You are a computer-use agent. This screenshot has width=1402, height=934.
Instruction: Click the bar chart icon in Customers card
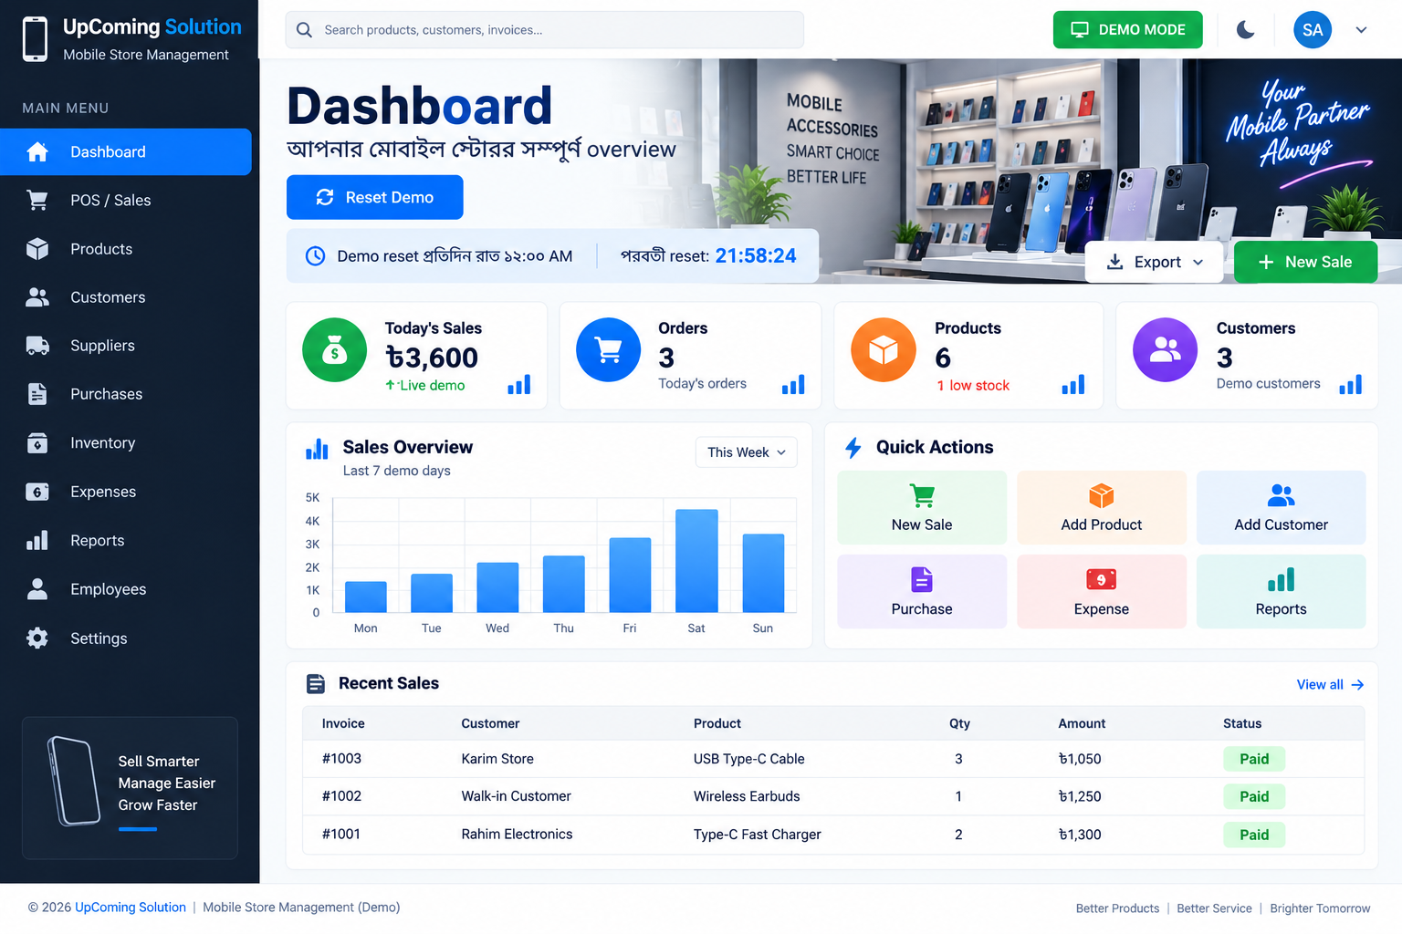click(x=1351, y=385)
